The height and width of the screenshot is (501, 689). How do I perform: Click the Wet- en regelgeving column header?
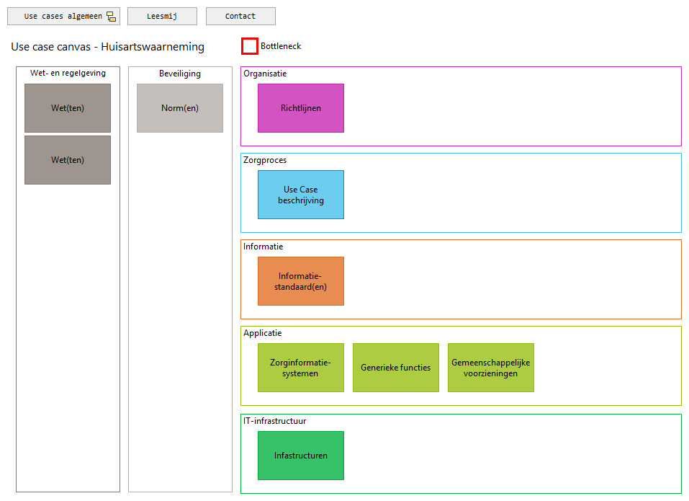pyautogui.click(x=67, y=73)
